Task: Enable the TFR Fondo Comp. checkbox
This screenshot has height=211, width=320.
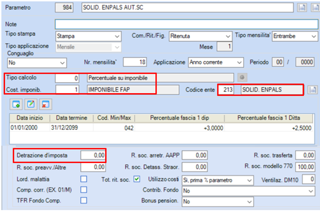Action: (x=84, y=200)
